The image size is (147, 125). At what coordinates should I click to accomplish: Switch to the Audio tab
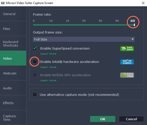tap(13, 88)
